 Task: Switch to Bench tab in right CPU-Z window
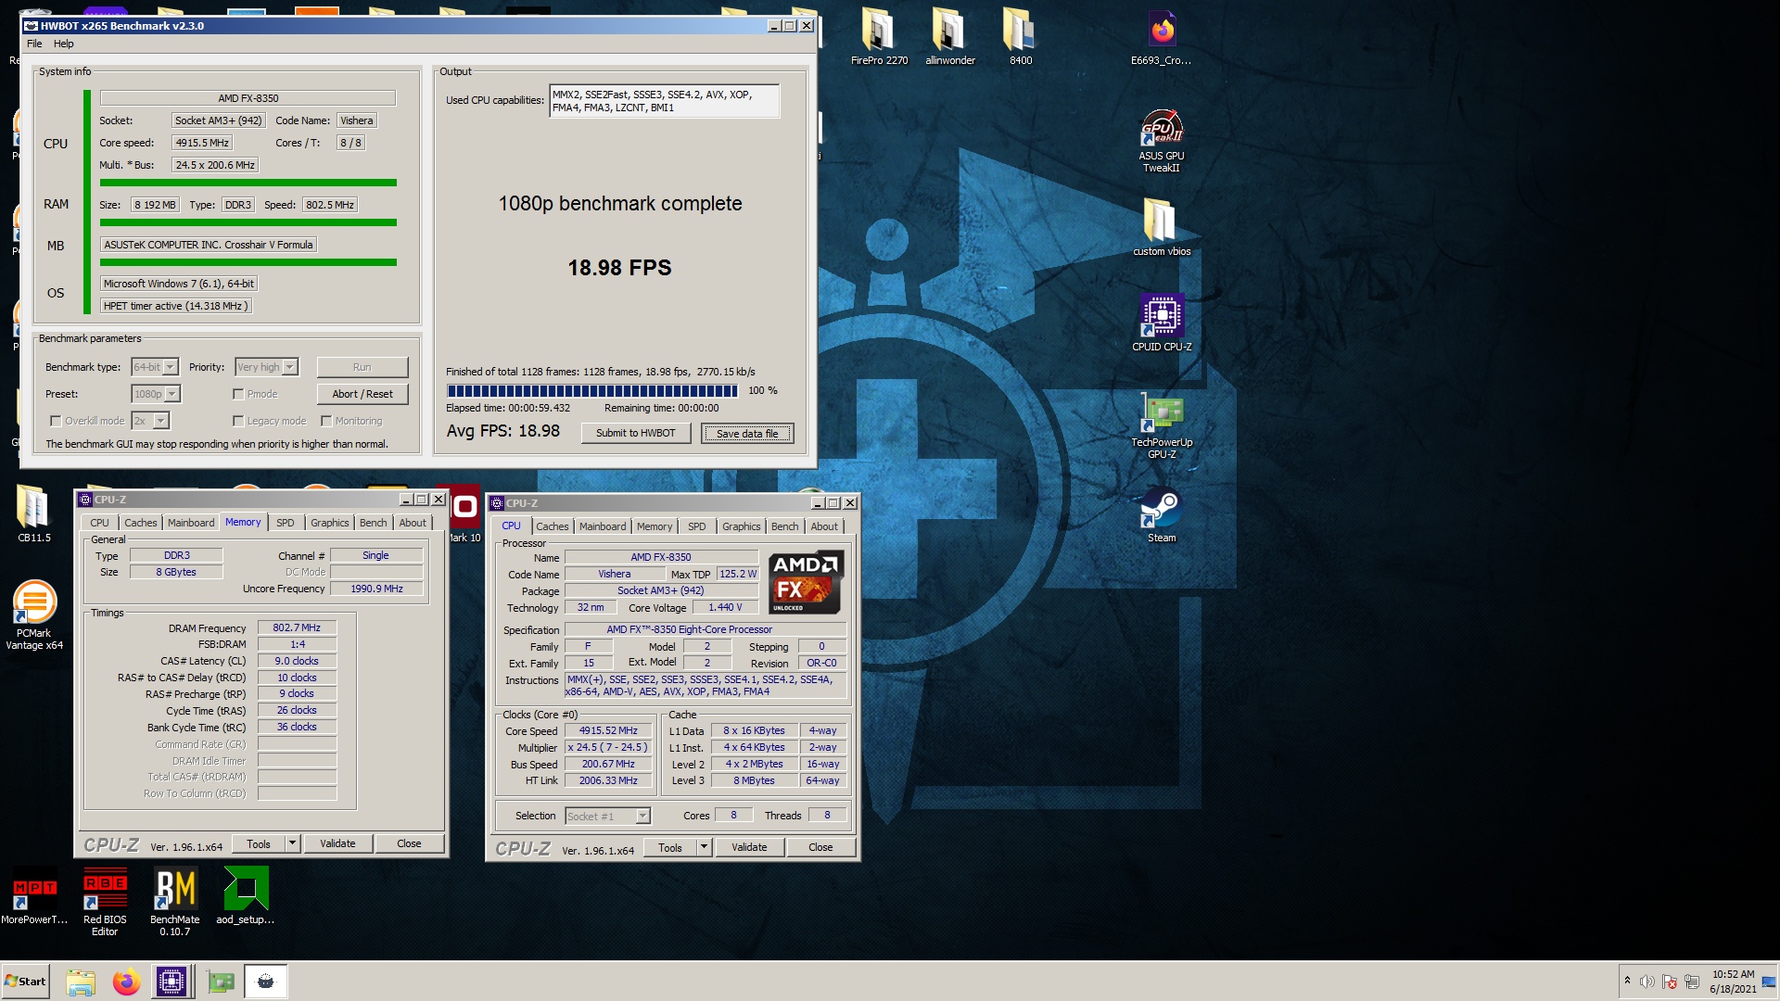785,526
